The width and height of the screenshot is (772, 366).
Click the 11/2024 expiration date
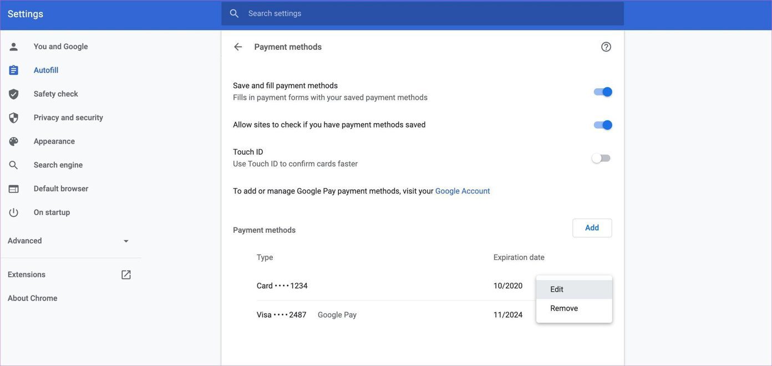(508, 315)
